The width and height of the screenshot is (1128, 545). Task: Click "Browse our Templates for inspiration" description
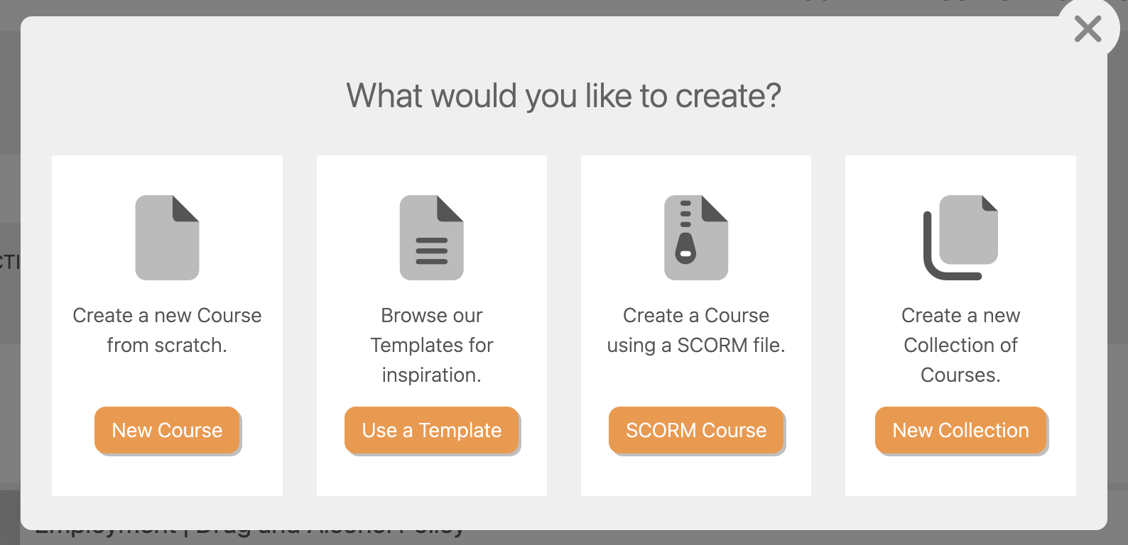click(x=431, y=345)
